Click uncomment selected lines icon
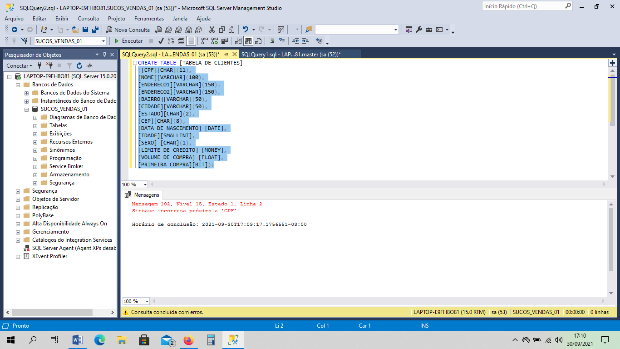Screen dimensions: 620x349 click(282, 41)
